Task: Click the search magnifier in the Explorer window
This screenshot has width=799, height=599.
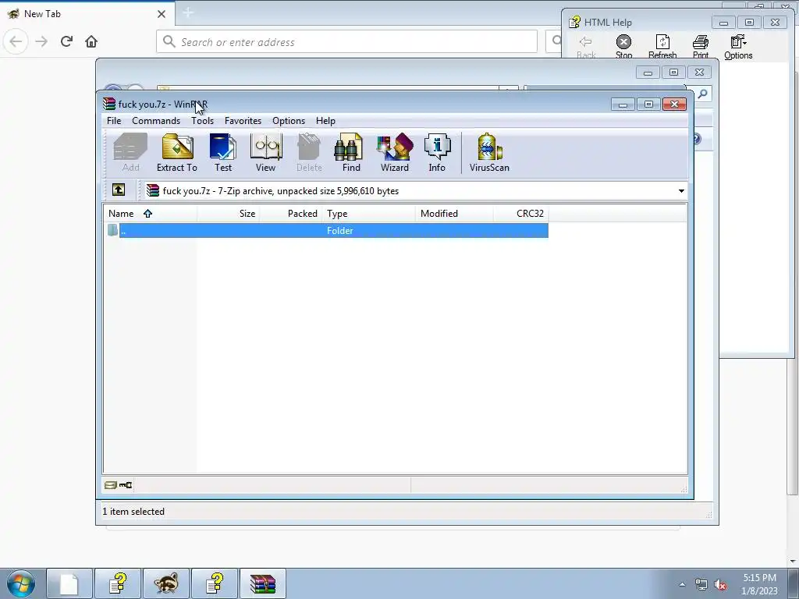Action: pyautogui.click(x=703, y=94)
